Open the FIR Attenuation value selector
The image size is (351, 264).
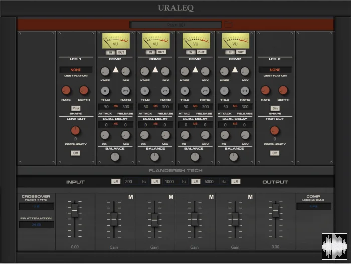point(36,225)
